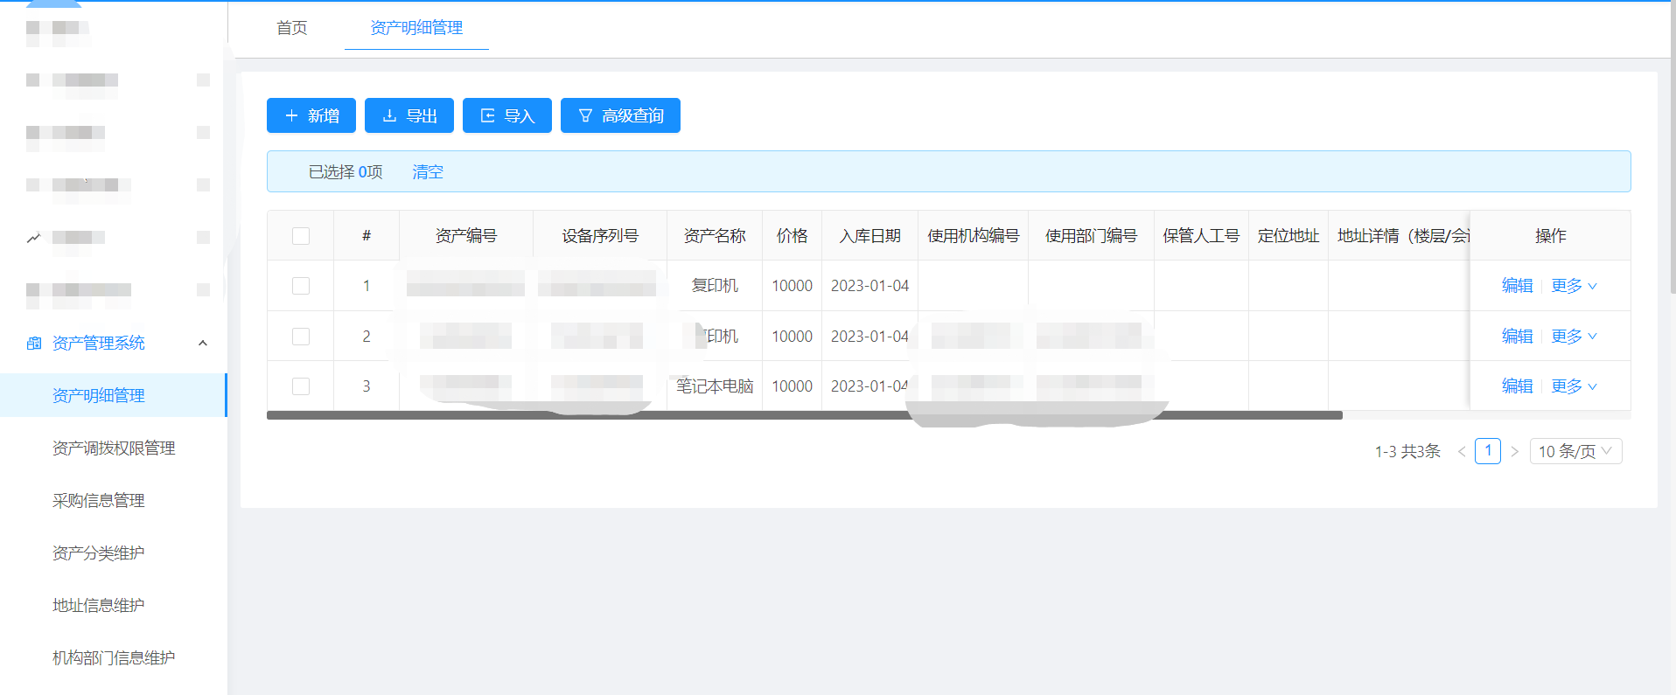
Task: Click the 复印机 cell in row 1
Action: pyautogui.click(x=715, y=286)
